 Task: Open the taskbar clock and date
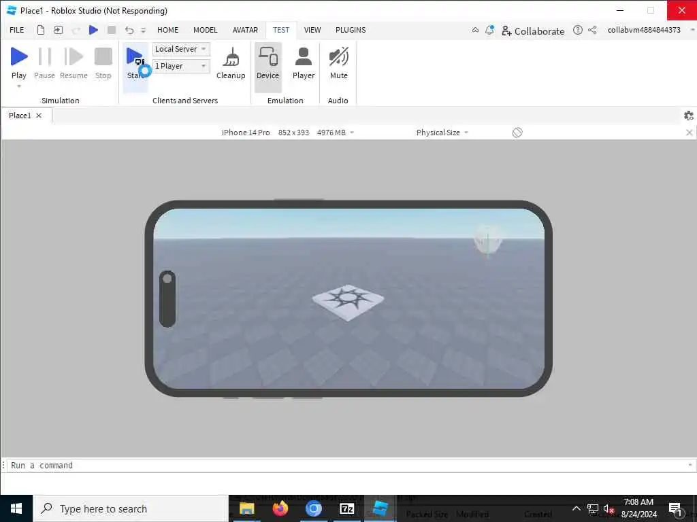click(x=638, y=508)
